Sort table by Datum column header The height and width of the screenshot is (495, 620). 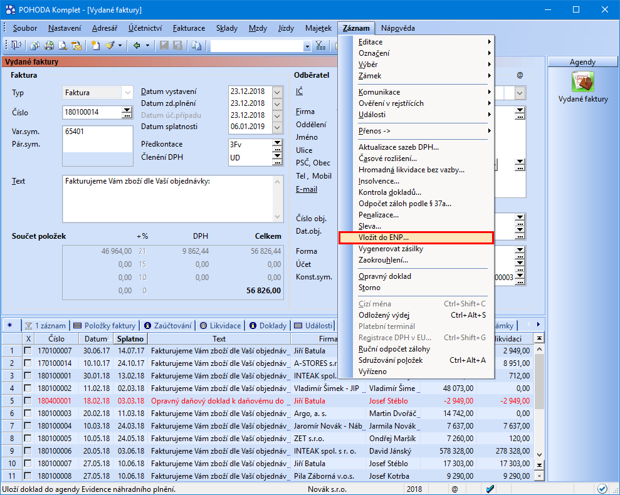97,339
